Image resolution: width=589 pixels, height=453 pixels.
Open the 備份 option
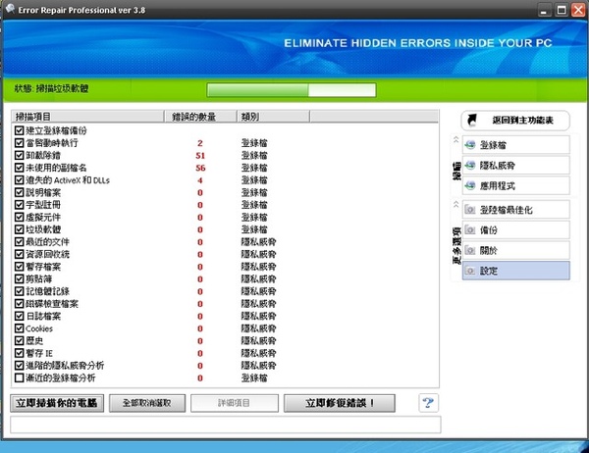click(x=515, y=229)
